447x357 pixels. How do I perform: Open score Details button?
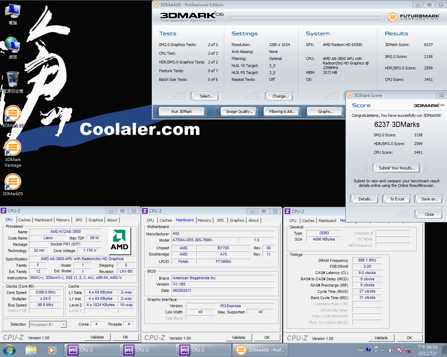click(x=366, y=199)
